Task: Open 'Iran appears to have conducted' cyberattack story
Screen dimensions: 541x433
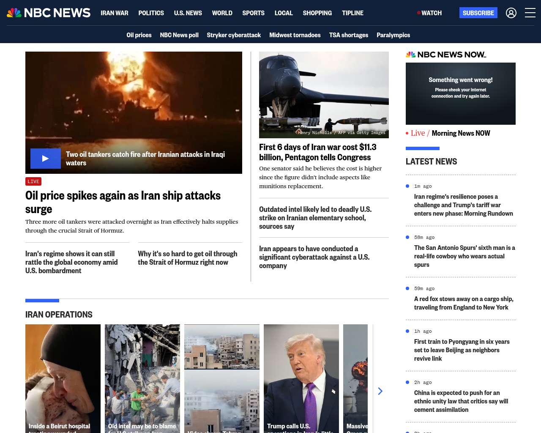Action: [314, 257]
